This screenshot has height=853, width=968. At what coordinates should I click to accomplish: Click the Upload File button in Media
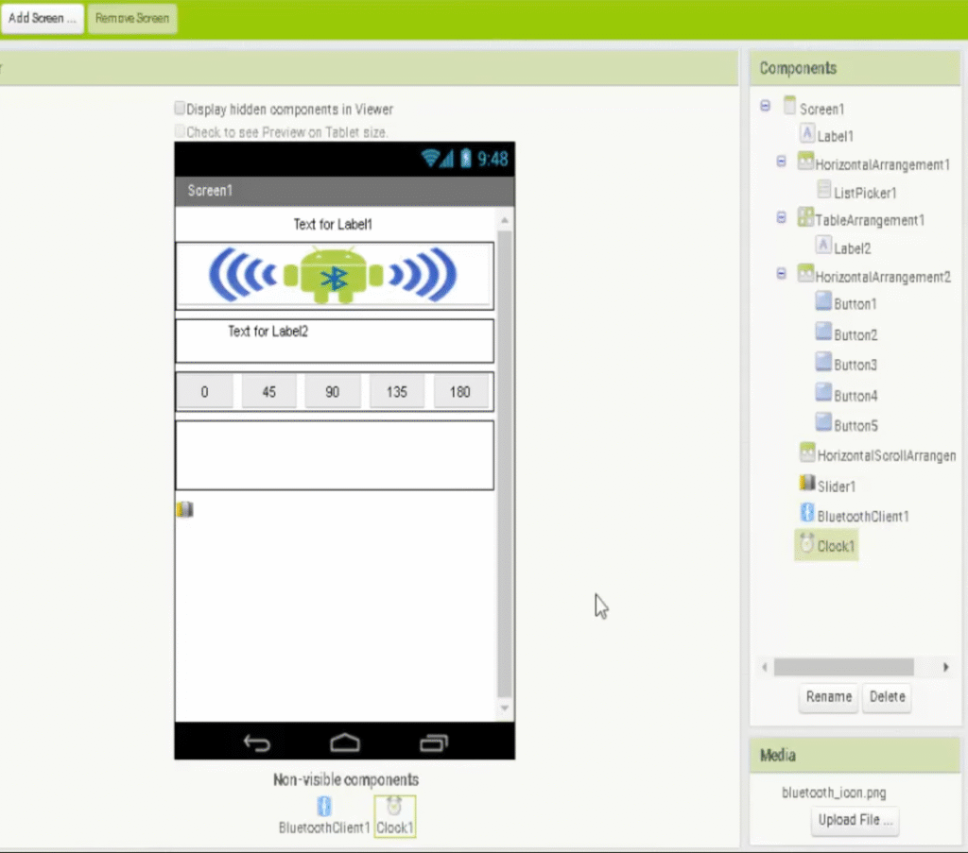855,821
